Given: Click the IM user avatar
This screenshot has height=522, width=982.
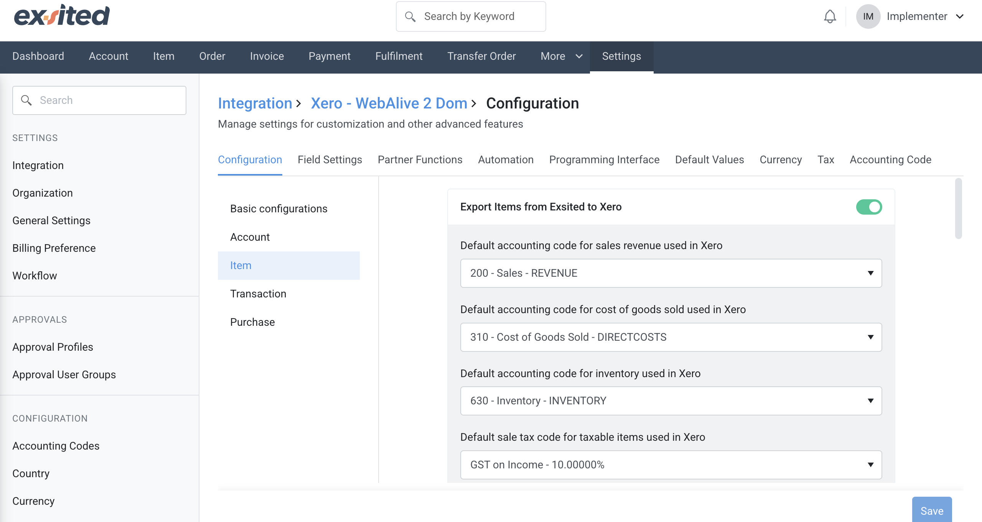Looking at the screenshot, I should (868, 16).
